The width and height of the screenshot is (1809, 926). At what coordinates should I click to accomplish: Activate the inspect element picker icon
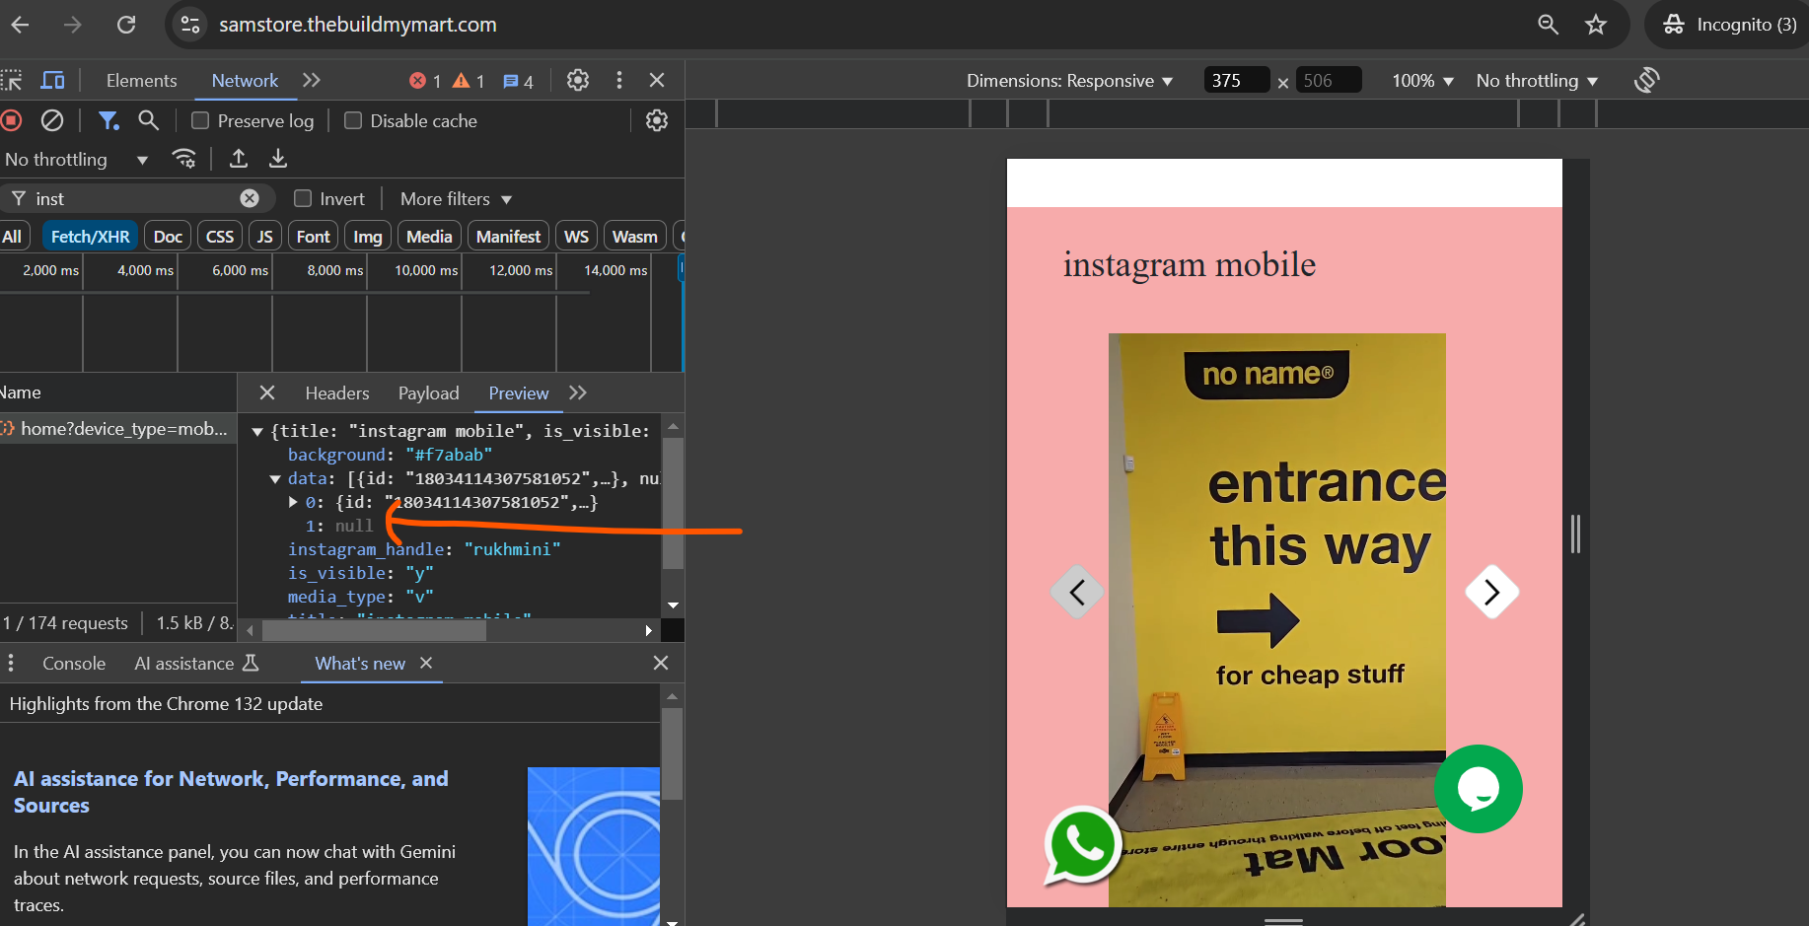[x=12, y=81]
